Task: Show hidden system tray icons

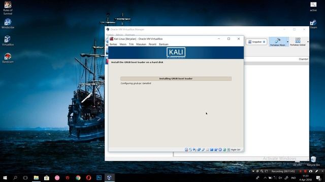Action: pos(265,178)
